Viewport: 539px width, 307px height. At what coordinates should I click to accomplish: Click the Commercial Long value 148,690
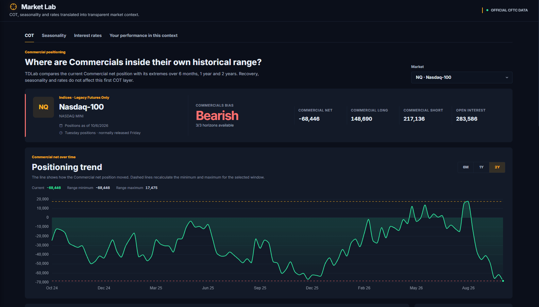pyautogui.click(x=362, y=119)
